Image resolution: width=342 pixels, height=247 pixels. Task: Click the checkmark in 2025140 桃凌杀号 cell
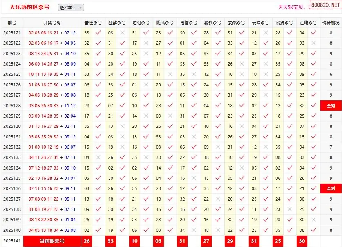click(x=290, y=230)
